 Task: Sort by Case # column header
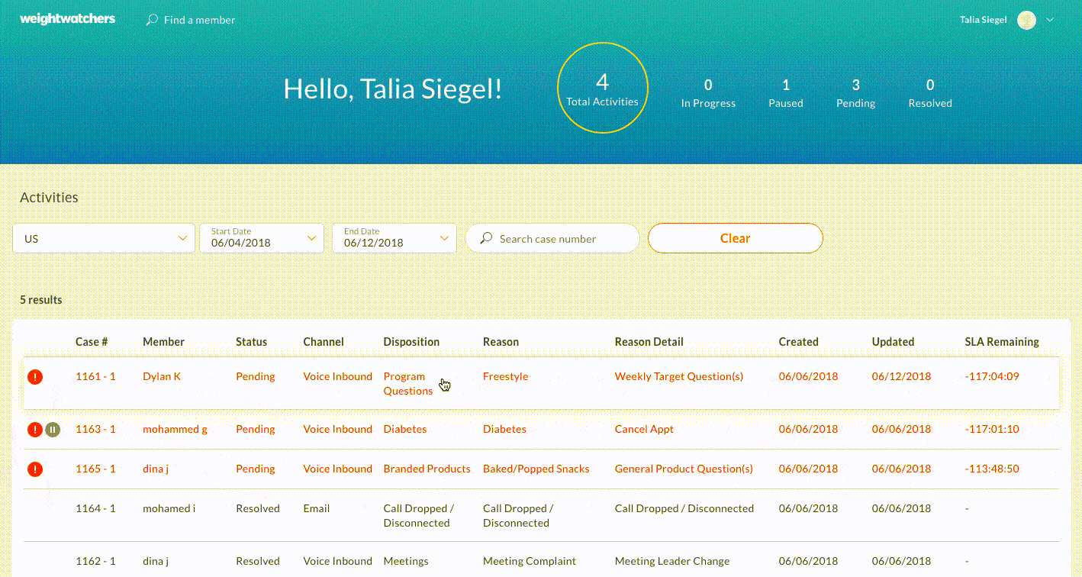click(x=92, y=342)
